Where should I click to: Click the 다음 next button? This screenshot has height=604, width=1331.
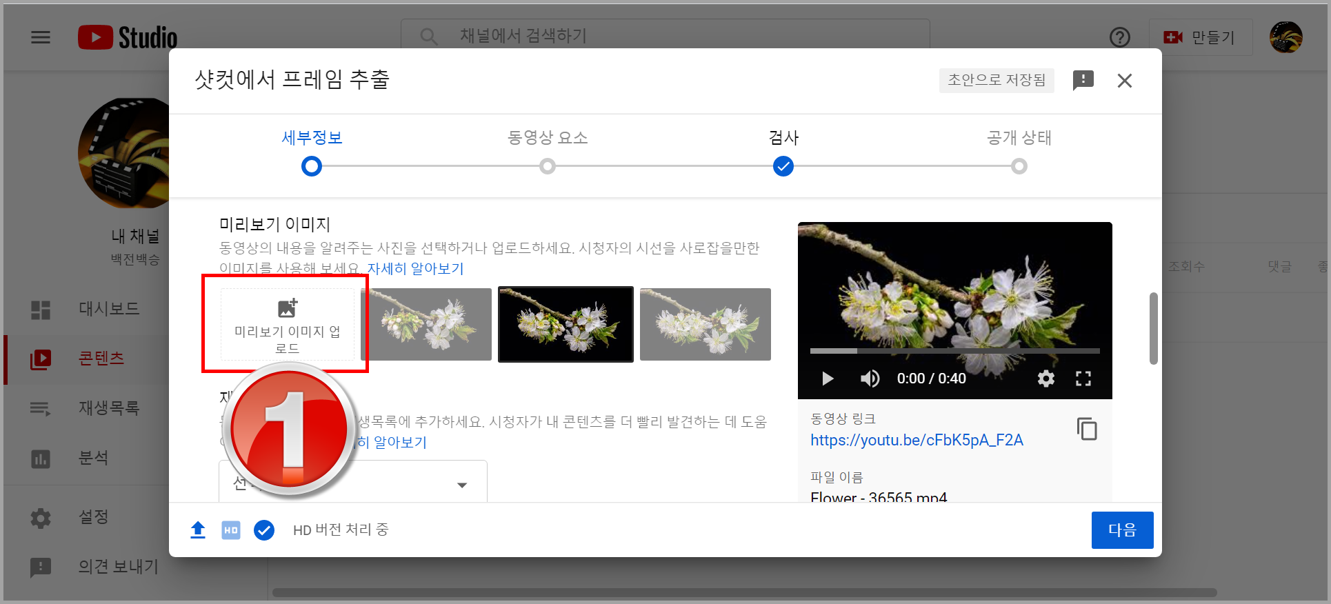[1122, 530]
